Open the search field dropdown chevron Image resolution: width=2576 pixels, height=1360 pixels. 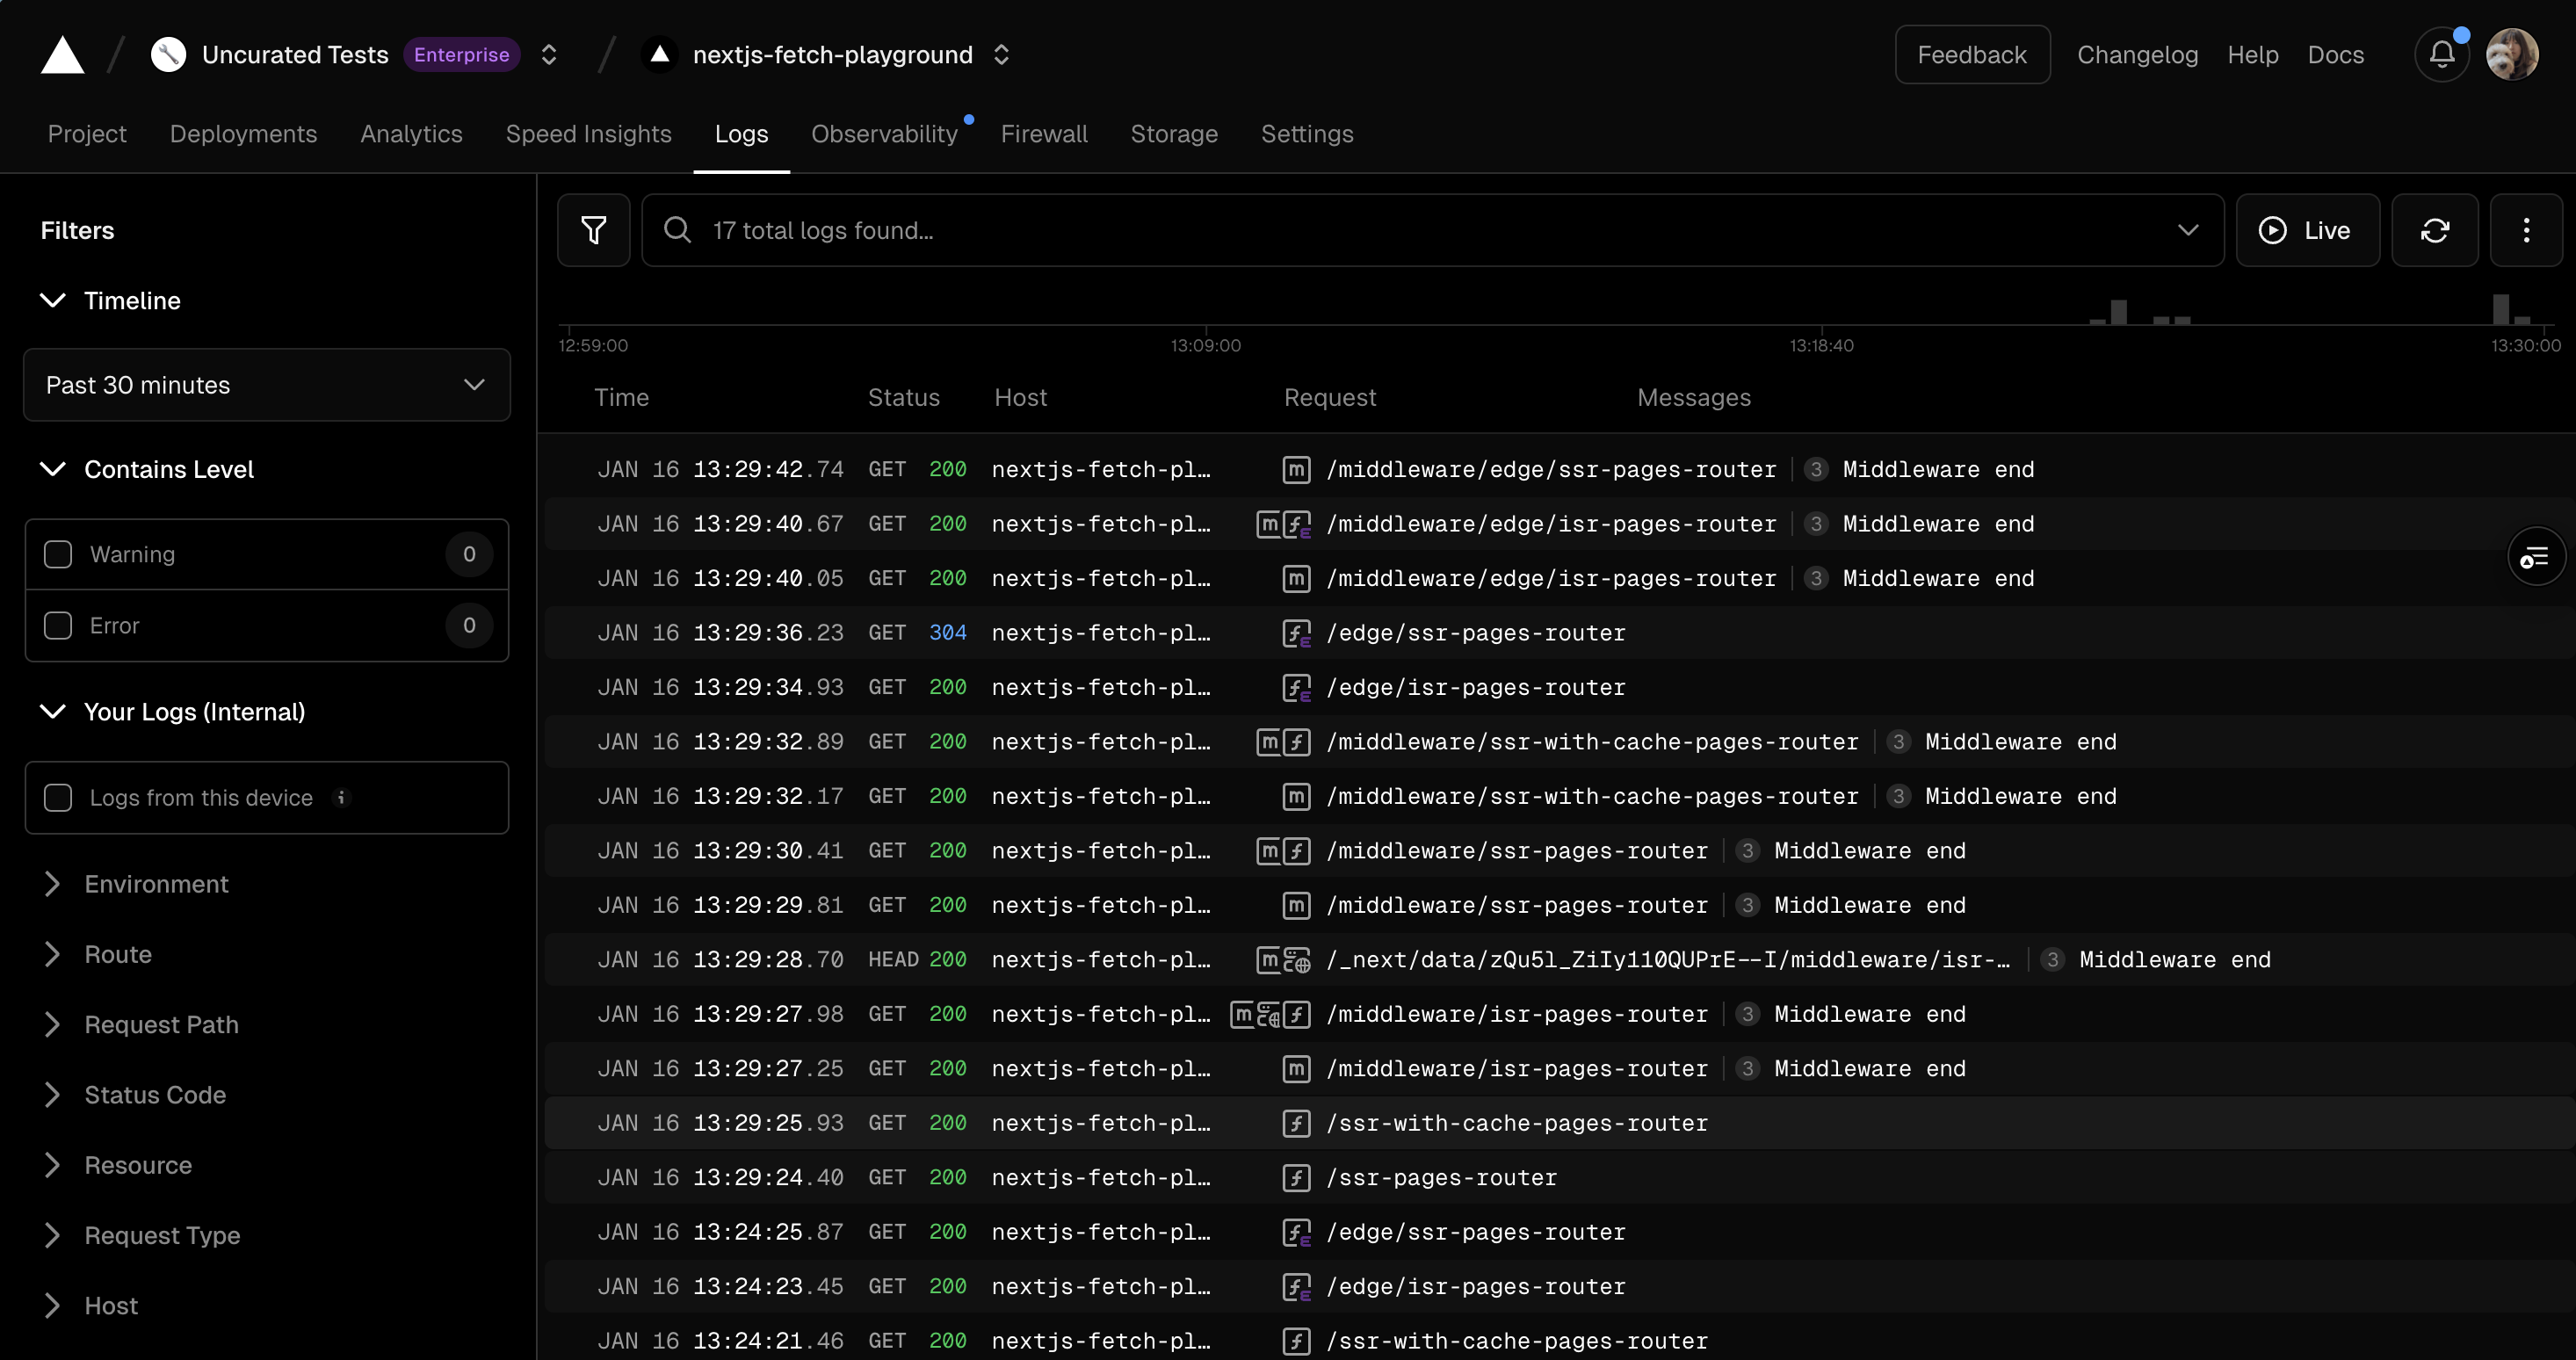(2188, 230)
